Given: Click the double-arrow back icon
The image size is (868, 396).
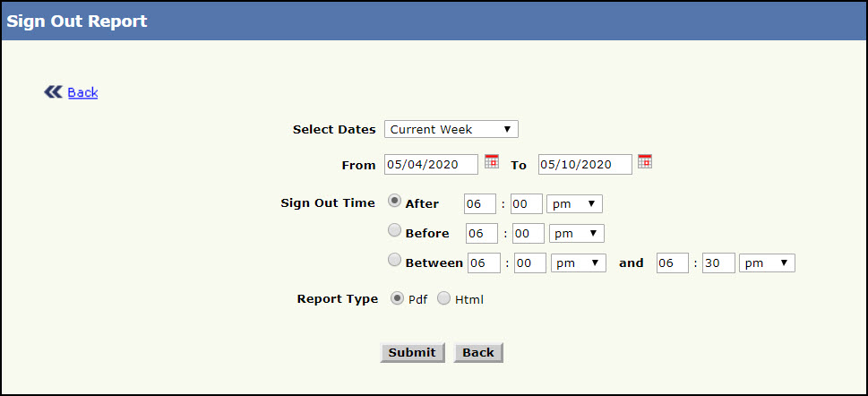Looking at the screenshot, I should [x=54, y=91].
